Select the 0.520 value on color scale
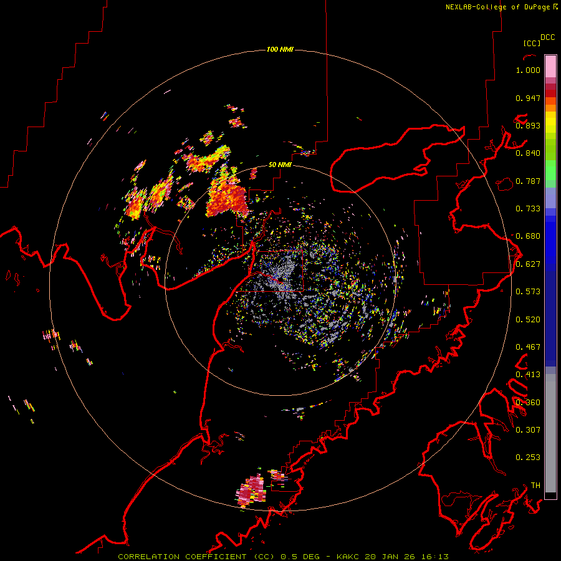The height and width of the screenshot is (561, 561). 528,320
